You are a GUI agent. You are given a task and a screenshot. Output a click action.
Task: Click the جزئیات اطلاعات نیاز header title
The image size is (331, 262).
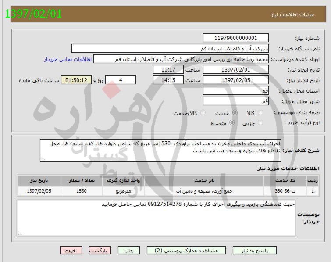293,14
